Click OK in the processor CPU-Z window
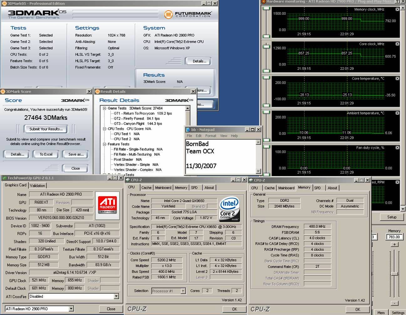Image resolution: width=406 pixels, height=315 pixels. click(x=234, y=309)
